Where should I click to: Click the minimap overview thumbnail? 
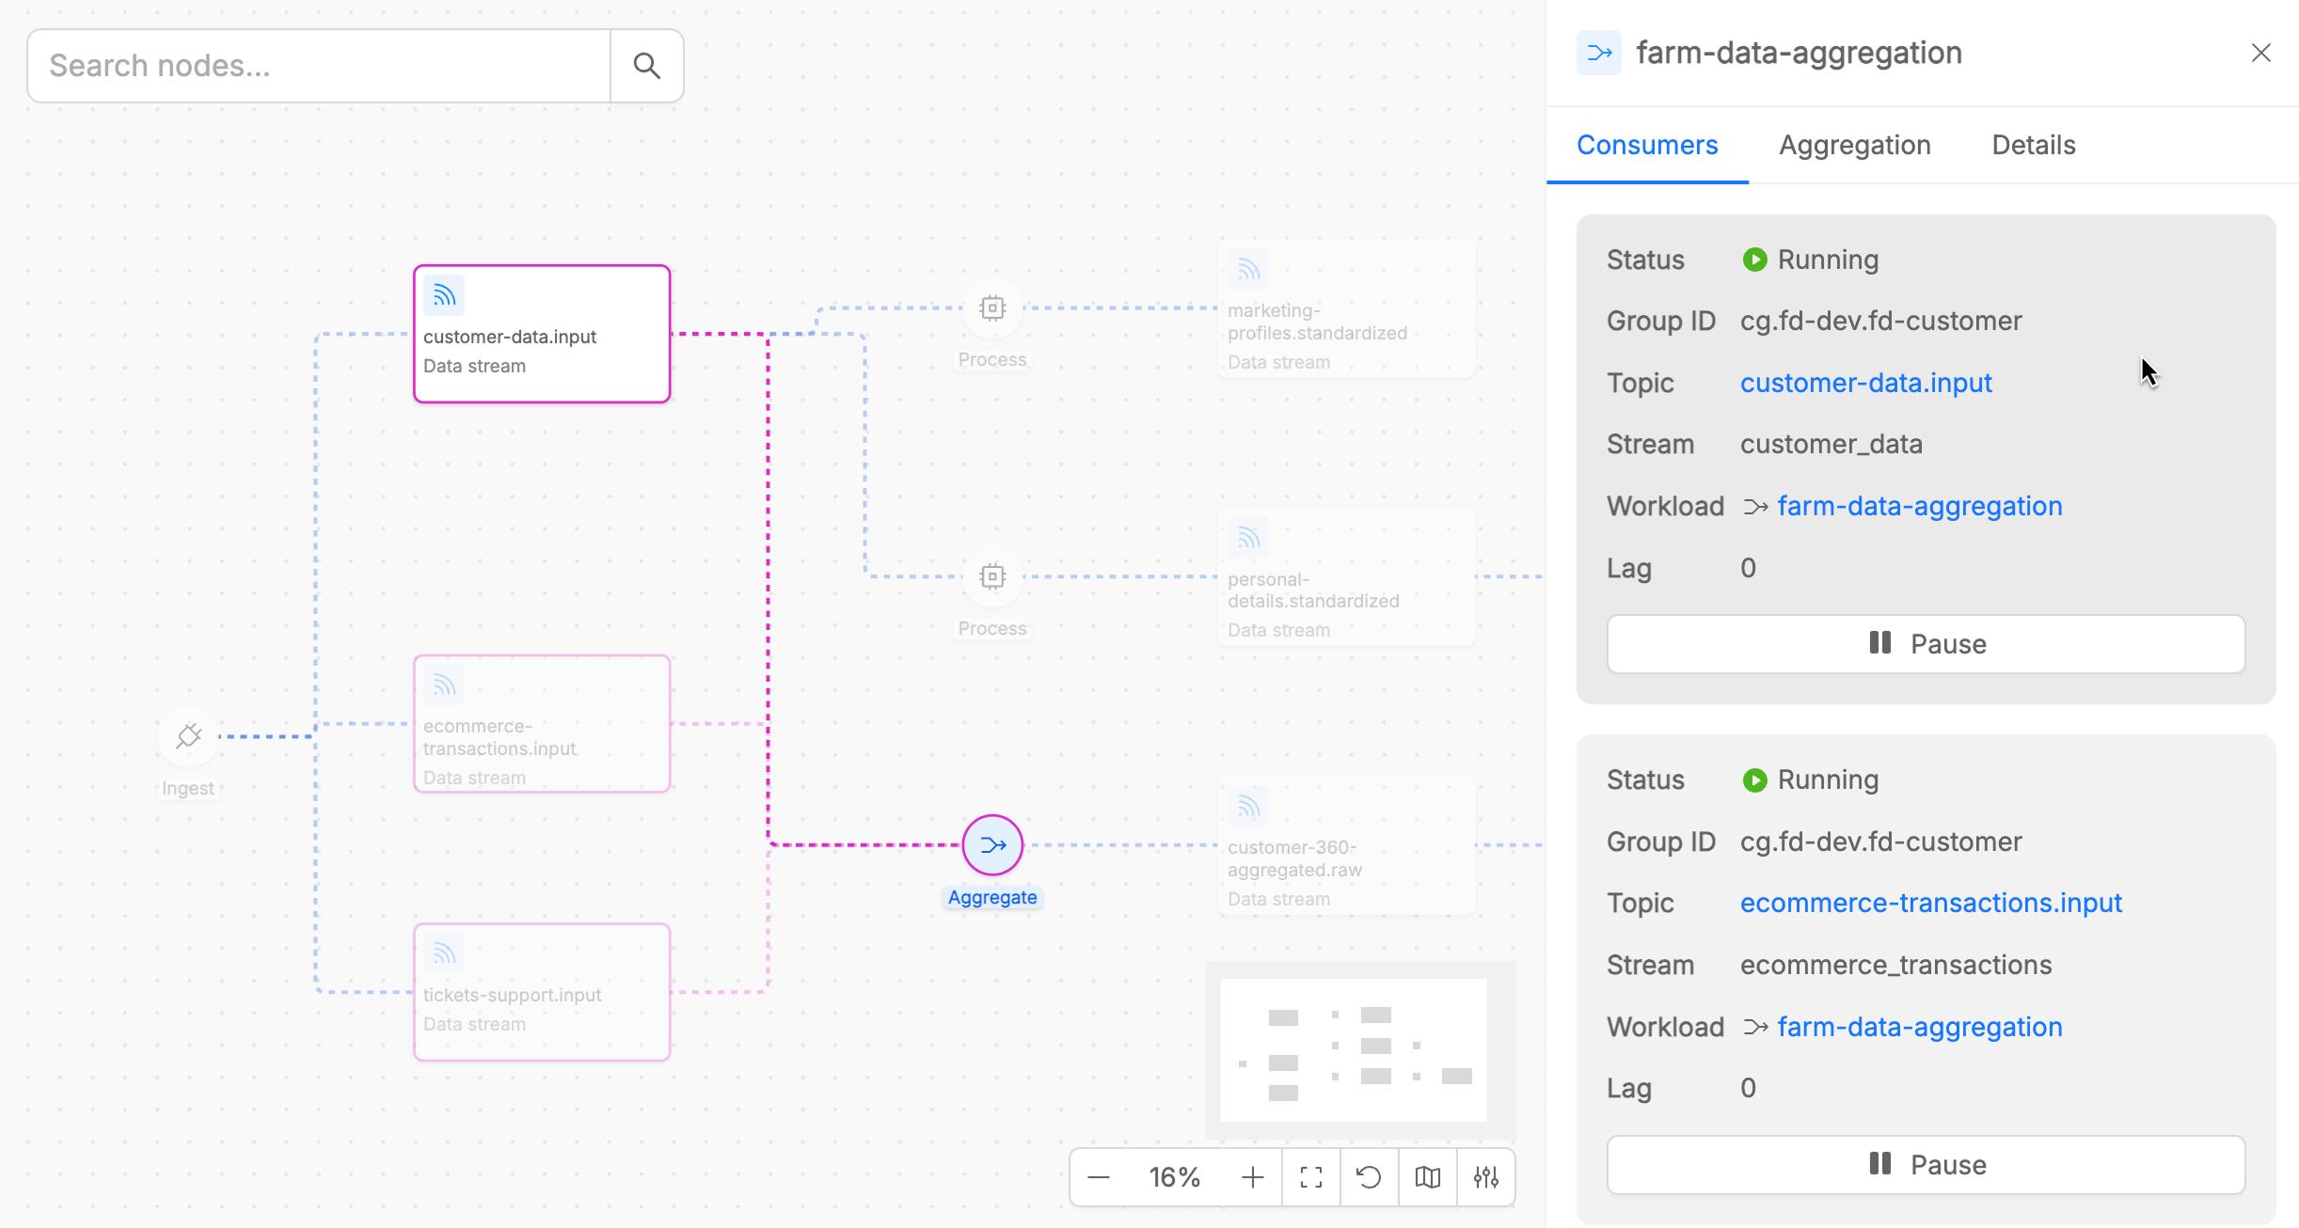click(1353, 1050)
